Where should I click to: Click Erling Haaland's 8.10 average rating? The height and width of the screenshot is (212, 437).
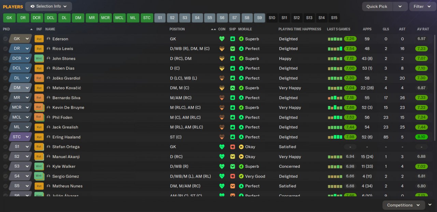(422, 137)
